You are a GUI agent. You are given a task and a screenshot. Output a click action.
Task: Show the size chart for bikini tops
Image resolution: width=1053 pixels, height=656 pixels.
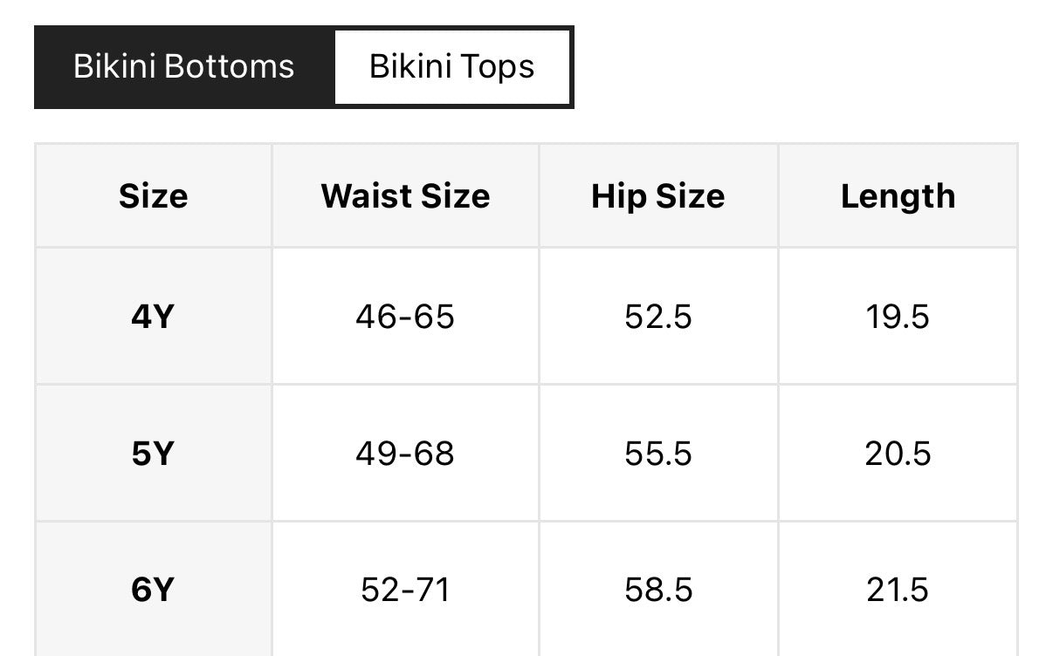click(x=451, y=67)
